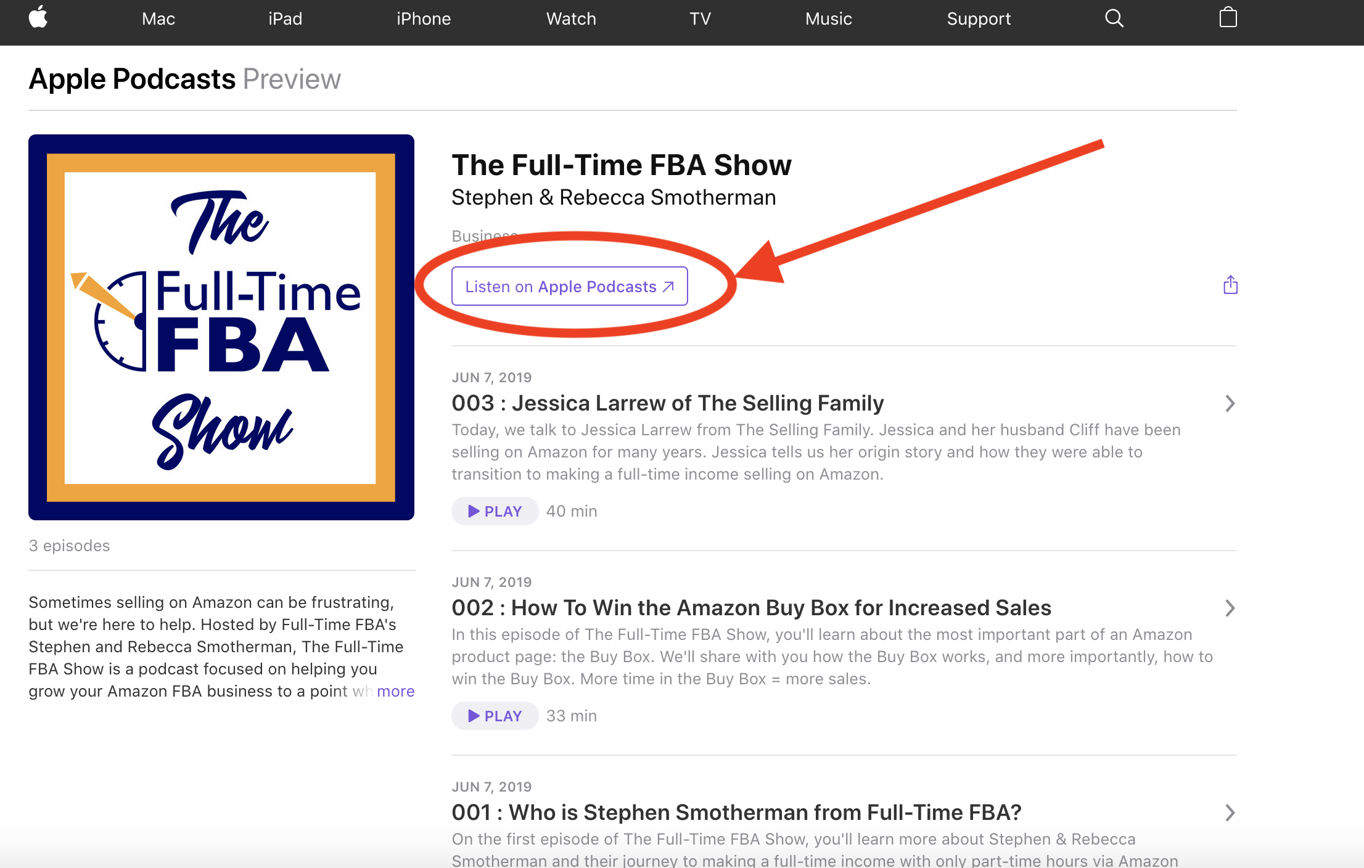This screenshot has height=868, width=1364.
Task: Show more of the podcast description
Action: click(x=395, y=691)
